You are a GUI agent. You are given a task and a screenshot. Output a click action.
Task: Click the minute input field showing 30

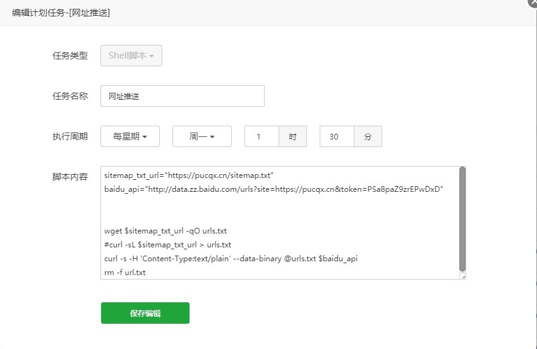337,136
